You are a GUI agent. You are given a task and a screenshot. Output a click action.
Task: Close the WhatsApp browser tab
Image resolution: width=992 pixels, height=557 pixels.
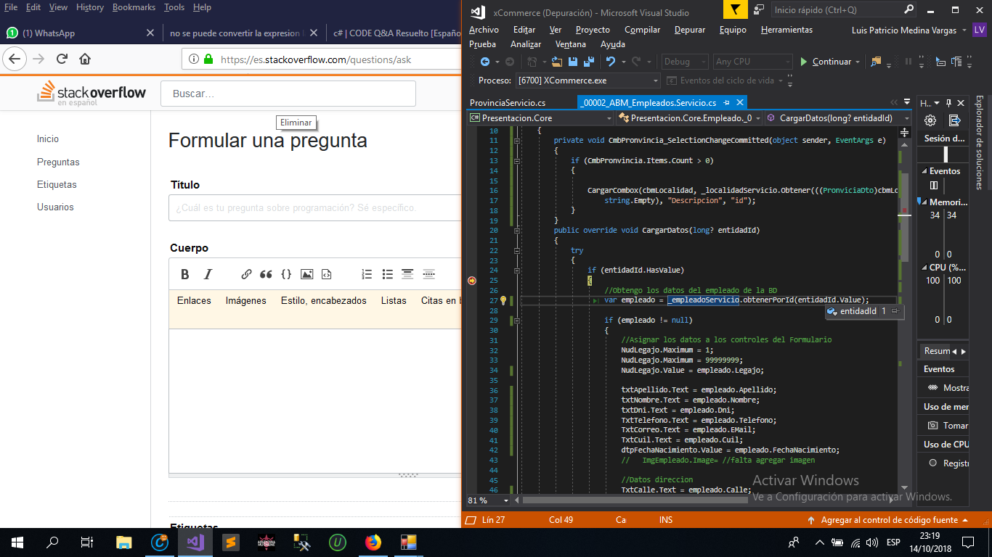pyautogui.click(x=150, y=33)
